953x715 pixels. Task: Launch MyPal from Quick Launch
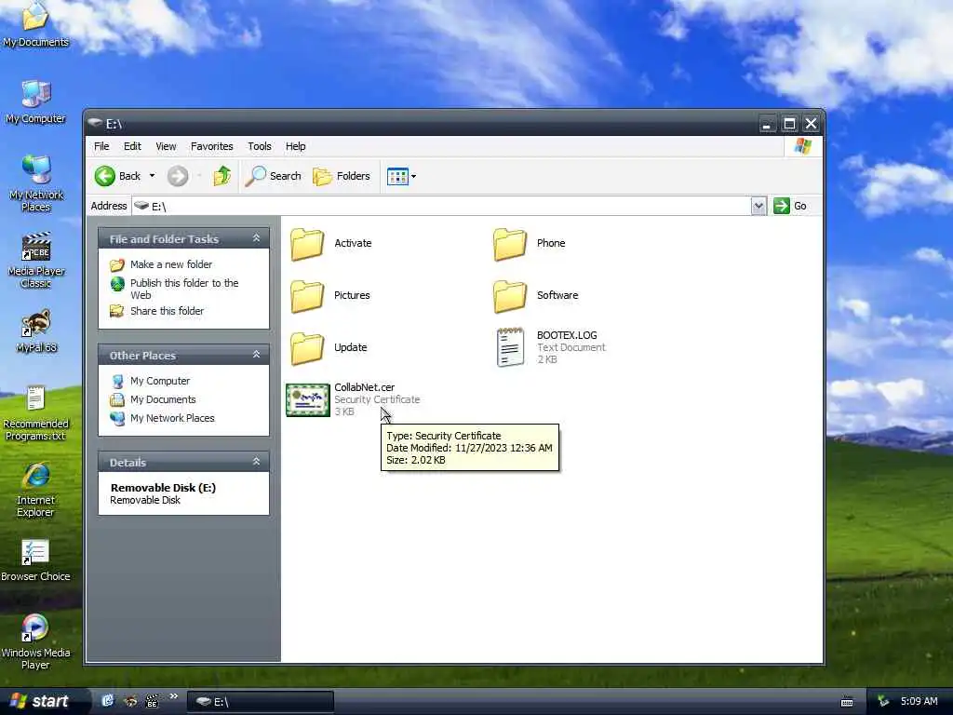point(130,701)
